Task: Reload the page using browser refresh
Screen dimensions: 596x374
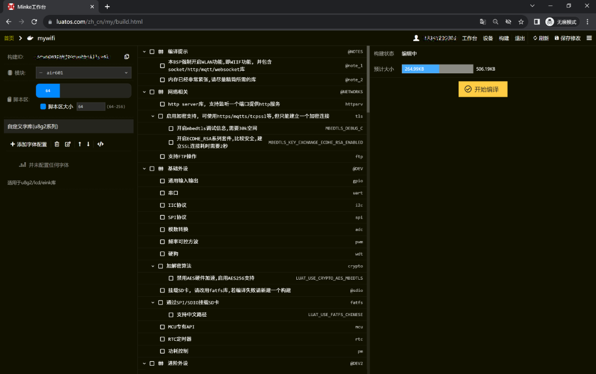Action: [x=34, y=22]
